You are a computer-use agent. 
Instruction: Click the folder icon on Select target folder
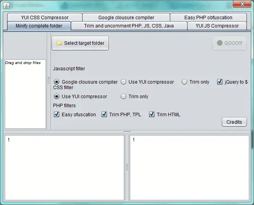tap(59, 43)
